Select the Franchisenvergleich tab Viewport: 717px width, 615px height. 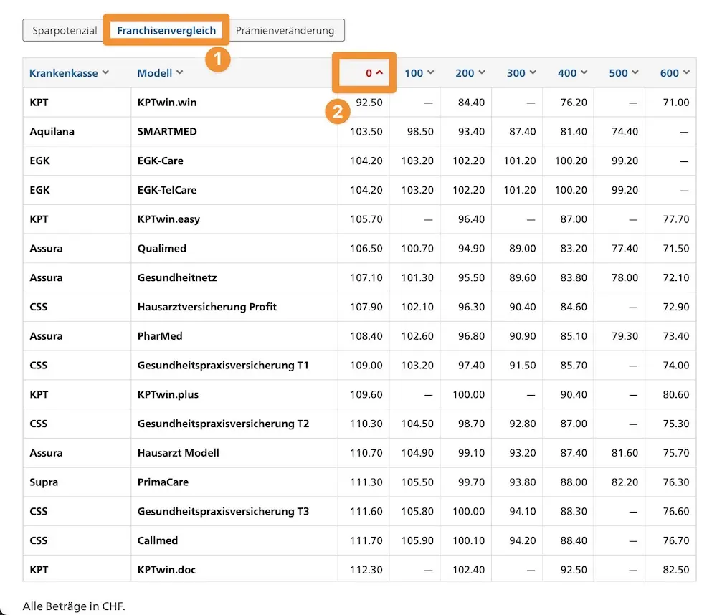pyautogui.click(x=166, y=31)
